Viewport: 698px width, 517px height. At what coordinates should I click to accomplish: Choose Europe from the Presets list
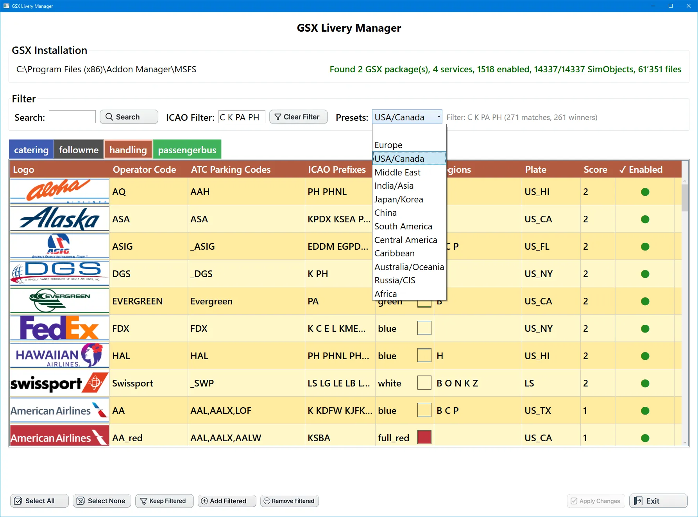pos(388,145)
